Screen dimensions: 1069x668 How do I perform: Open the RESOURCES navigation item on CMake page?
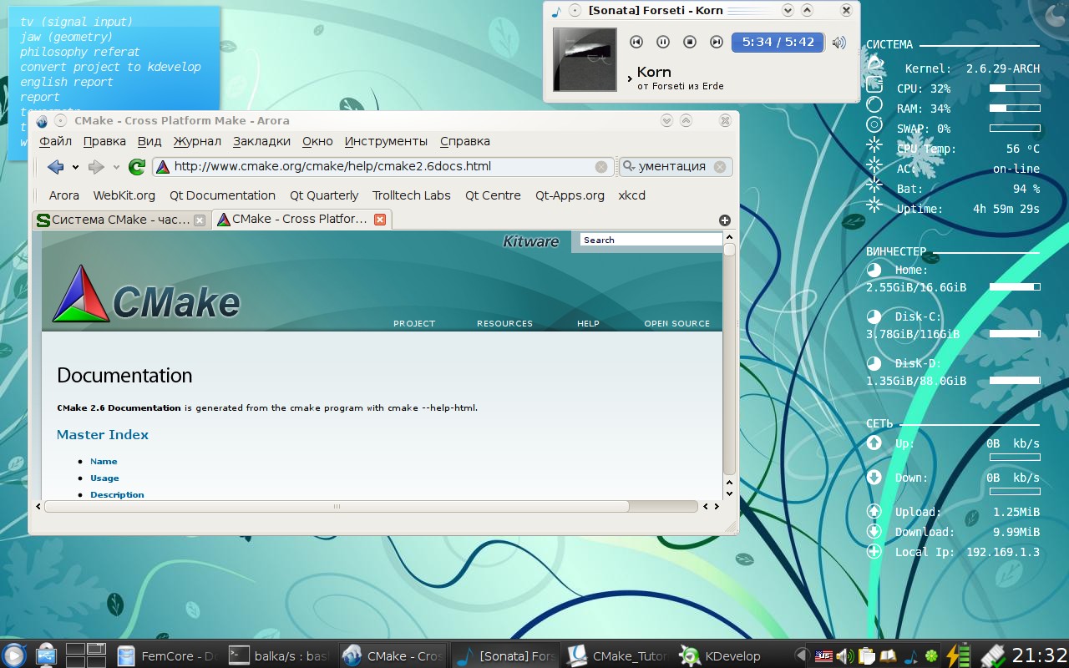pyautogui.click(x=504, y=323)
